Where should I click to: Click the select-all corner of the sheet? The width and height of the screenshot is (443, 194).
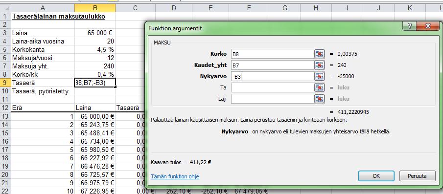pyautogui.click(x=6, y=8)
